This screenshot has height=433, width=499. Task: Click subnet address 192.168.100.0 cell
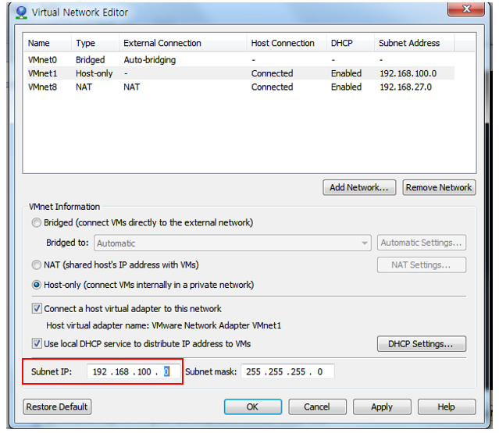click(x=408, y=73)
